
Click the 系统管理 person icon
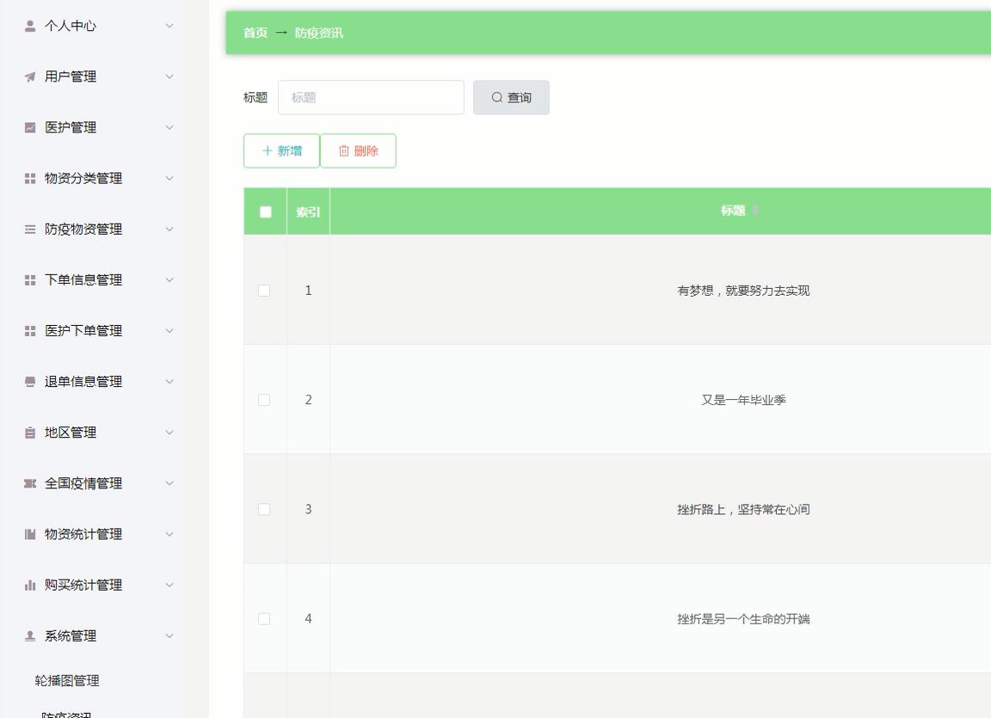point(30,636)
